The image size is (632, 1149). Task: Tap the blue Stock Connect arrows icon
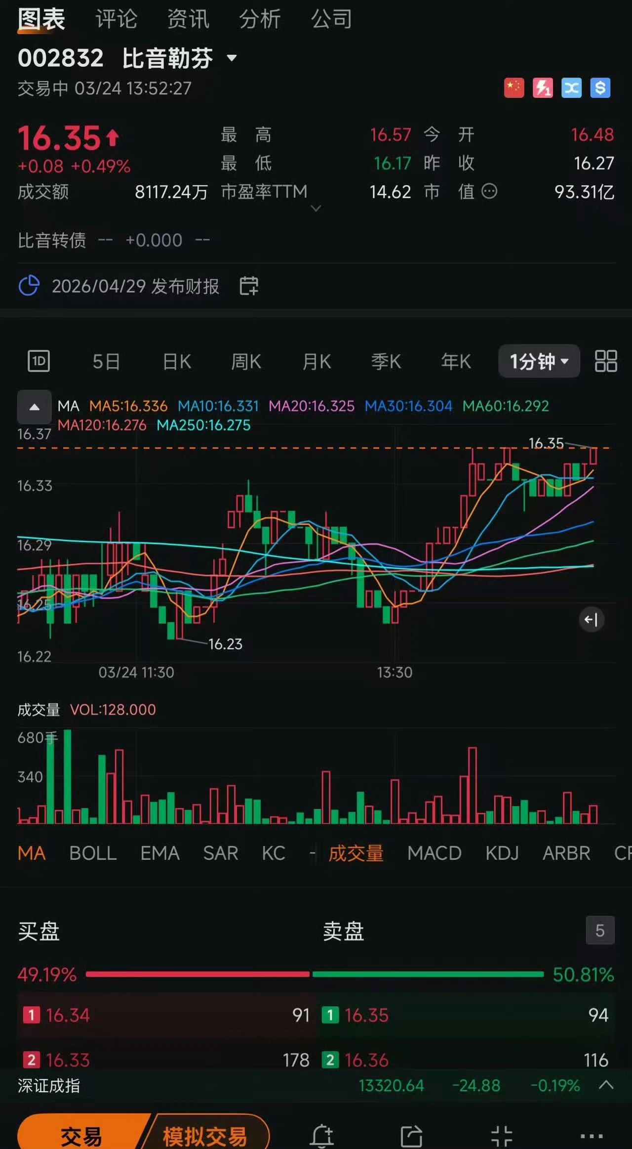571,88
